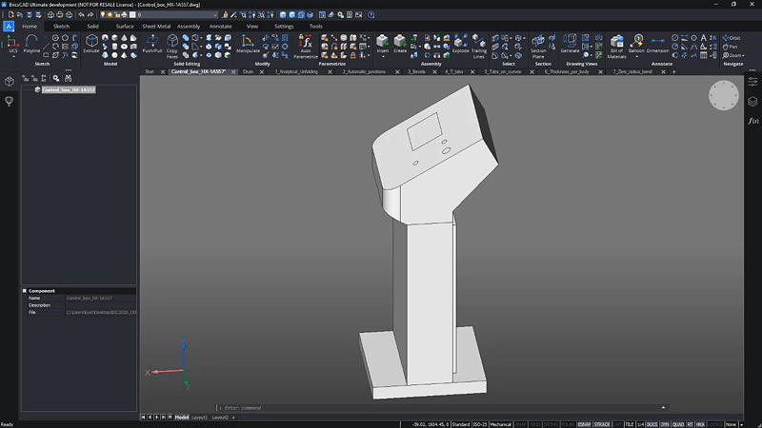
Task: Expand the Balloon dropdown arrow
Action: pos(636,57)
